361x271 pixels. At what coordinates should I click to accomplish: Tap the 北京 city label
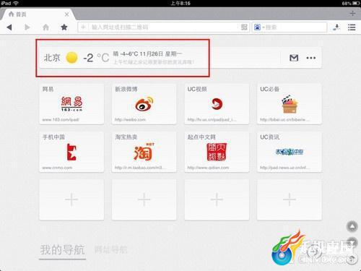click(52, 58)
